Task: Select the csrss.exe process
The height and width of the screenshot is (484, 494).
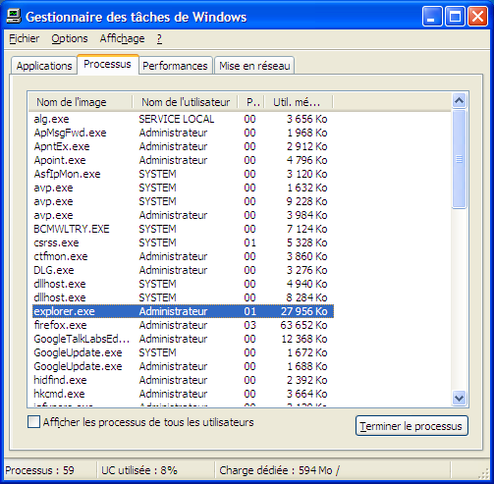Action: click(x=183, y=242)
